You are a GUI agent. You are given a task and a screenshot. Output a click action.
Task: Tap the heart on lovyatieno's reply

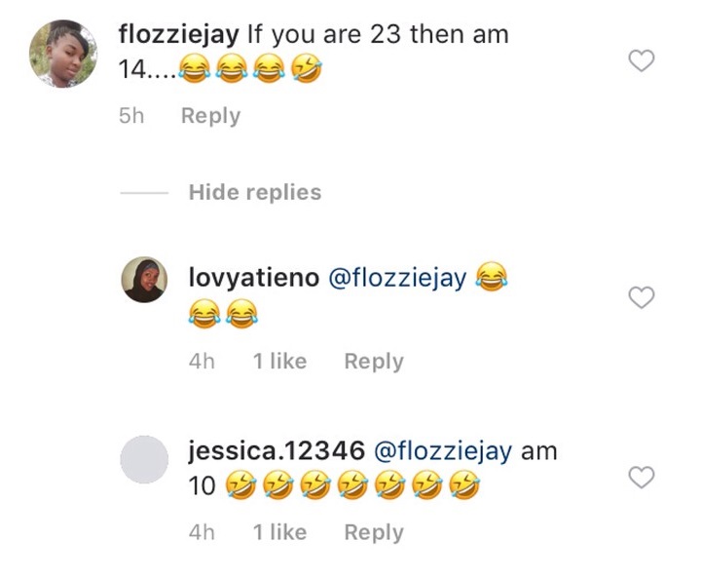(x=641, y=298)
